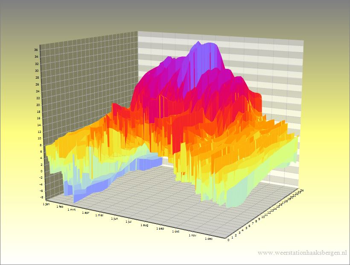Image resolution: width=350 pixels, height=265 pixels.
Task: Click the '1 mrt' month label
Action: tap(71, 209)
